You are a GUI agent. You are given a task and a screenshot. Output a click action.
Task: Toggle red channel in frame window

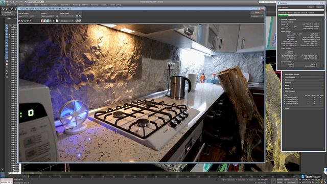(42, 21)
